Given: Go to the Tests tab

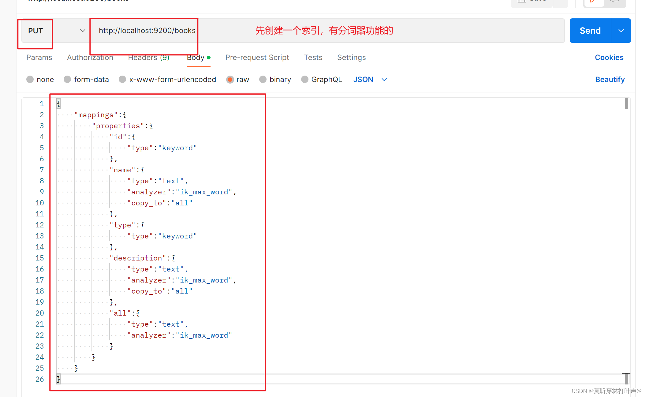Looking at the screenshot, I should tap(313, 58).
